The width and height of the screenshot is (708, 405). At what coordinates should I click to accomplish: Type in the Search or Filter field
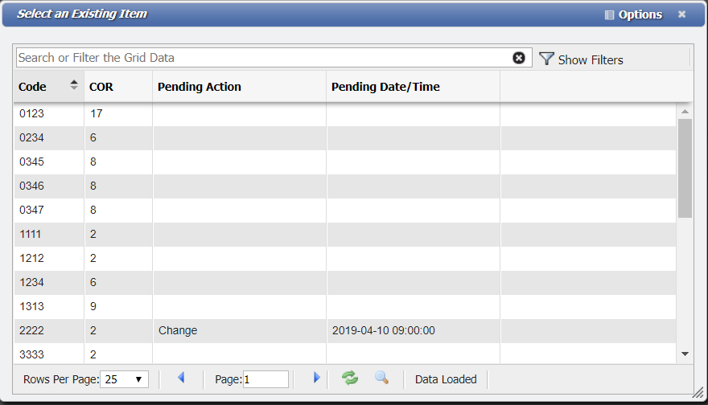(261, 58)
